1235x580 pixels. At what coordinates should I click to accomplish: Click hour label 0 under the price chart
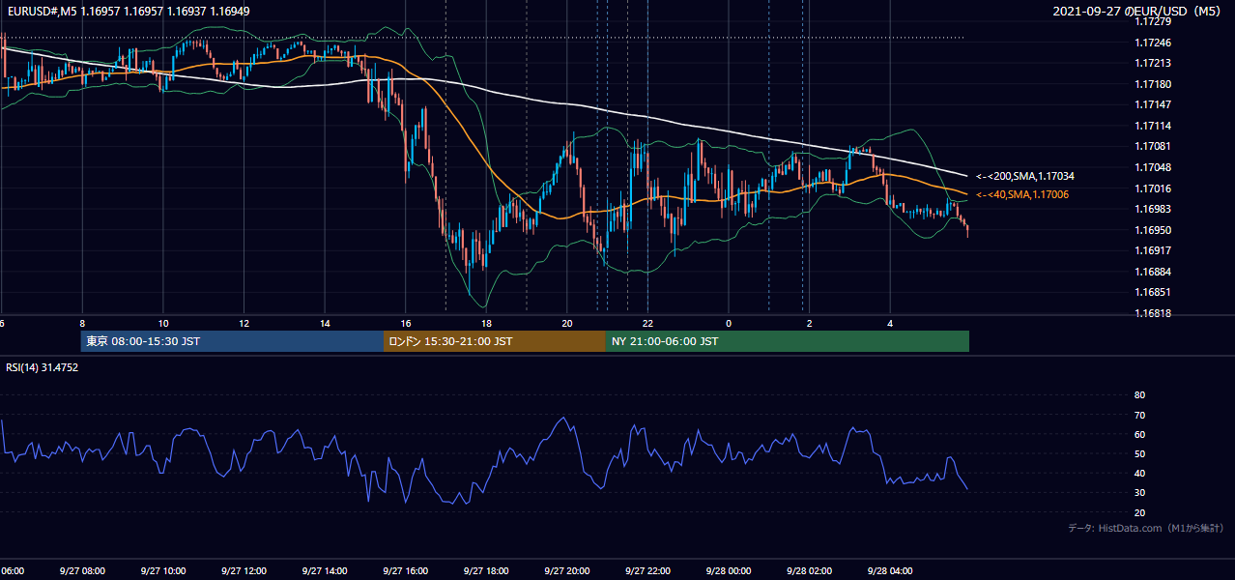[729, 323]
